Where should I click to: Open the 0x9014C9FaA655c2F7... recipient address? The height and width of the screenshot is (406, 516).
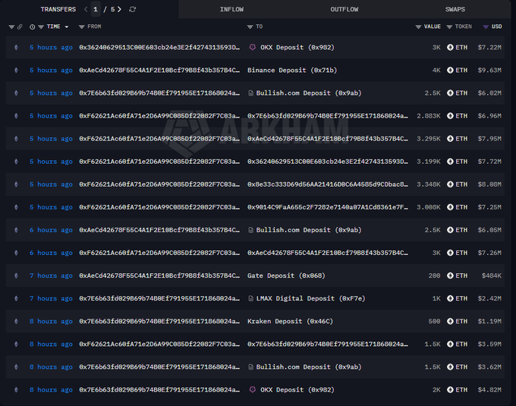point(328,207)
